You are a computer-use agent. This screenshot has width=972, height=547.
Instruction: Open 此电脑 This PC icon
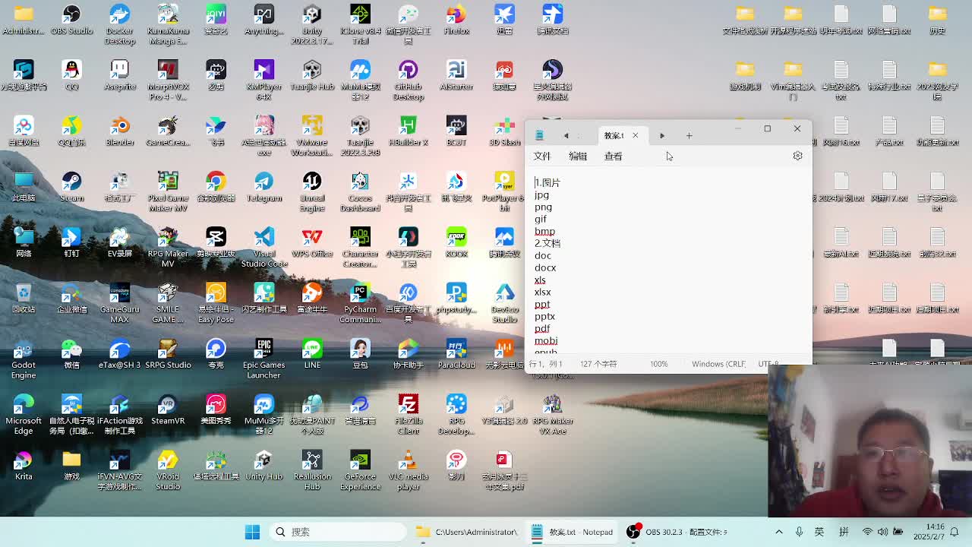[x=24, y=187]
